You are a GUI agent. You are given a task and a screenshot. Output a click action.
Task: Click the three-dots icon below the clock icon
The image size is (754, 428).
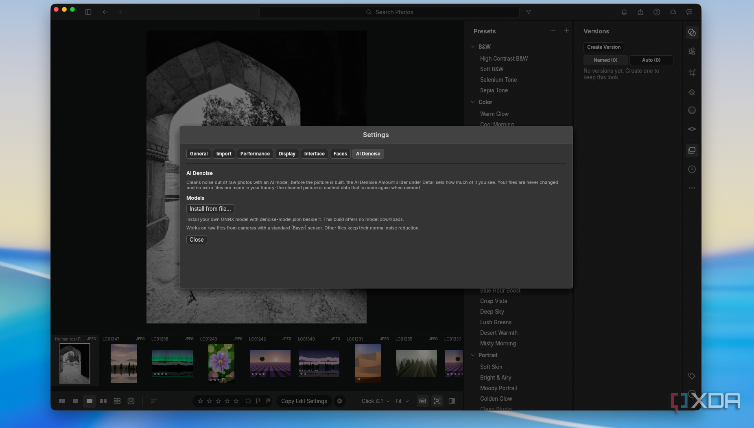click(x=692, y=188)
